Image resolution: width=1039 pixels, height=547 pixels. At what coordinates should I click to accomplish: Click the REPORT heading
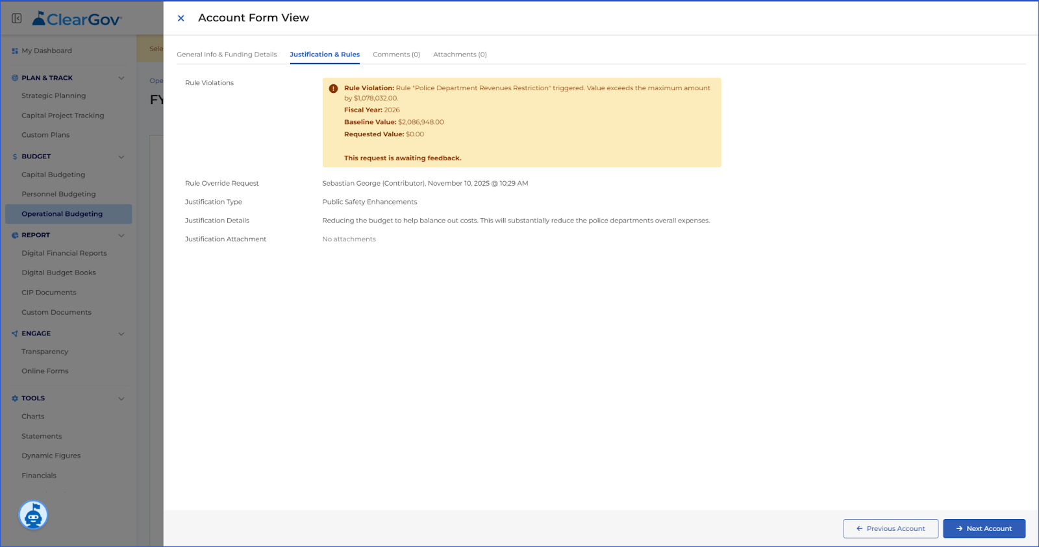point(36,235)
